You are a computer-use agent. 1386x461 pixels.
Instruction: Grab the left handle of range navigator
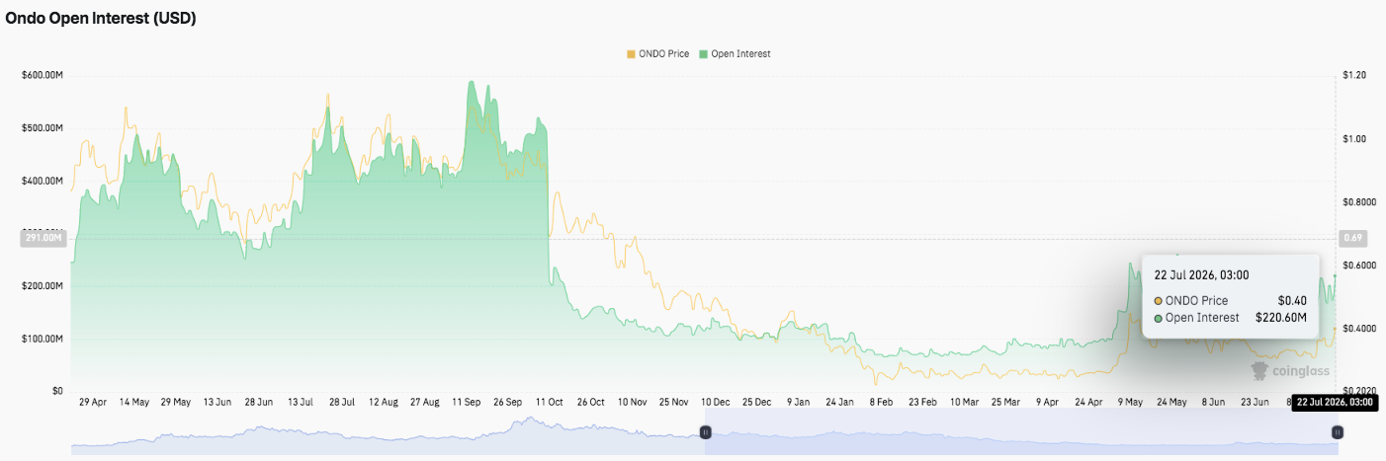click(x=705, y=431)
